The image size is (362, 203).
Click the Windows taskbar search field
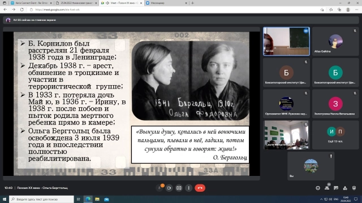(x=41, y=199)
